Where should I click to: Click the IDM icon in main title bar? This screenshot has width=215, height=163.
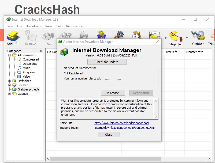(x=9, y=19)
